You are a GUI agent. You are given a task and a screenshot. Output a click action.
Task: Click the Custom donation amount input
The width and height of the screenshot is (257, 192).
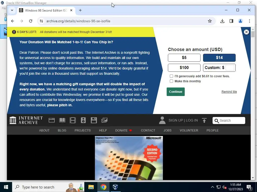pyautogui.click(x=230, y=67)
